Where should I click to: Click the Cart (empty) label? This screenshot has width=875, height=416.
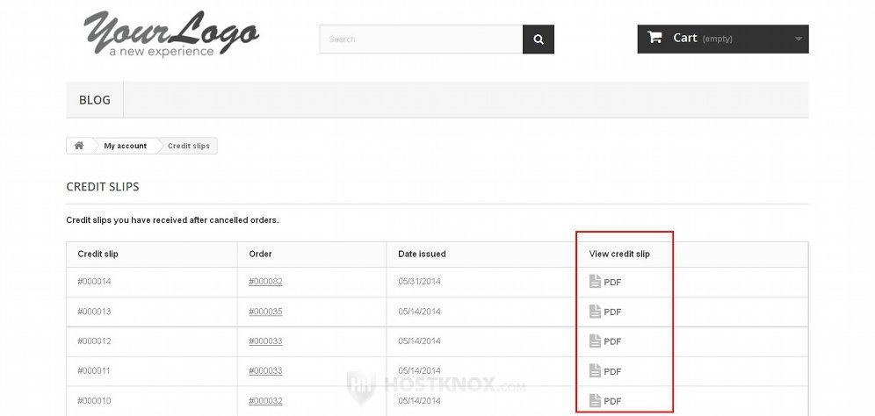point(703,38)
